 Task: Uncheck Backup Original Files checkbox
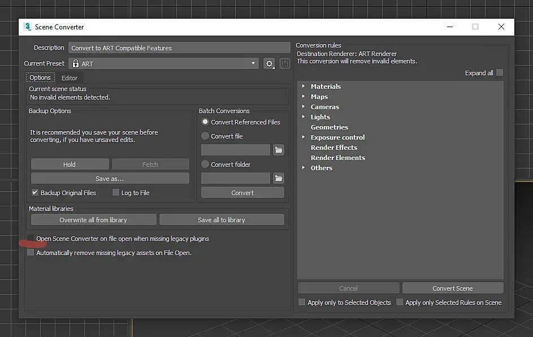(34, 192)
